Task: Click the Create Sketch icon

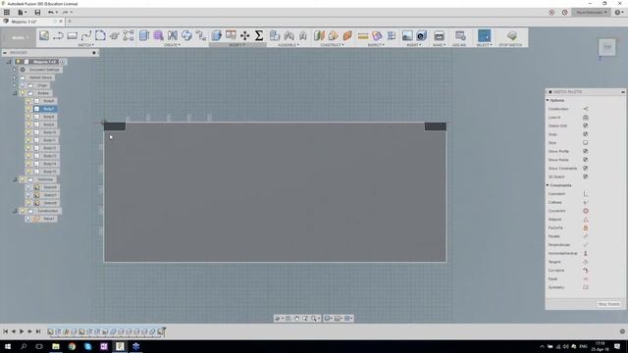Action: coord(44,35)
